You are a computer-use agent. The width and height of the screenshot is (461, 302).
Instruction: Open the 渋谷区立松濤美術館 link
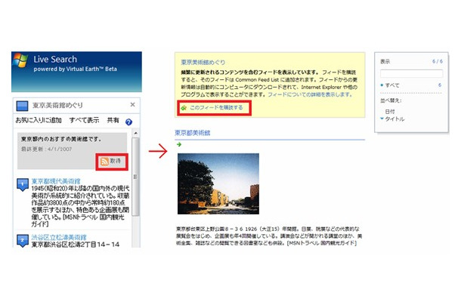[x=59, y=237]
